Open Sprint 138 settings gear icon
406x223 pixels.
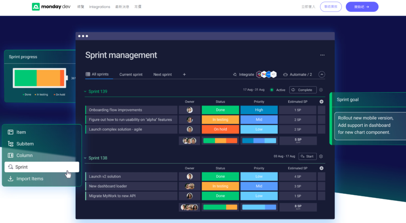coord(321,157)
